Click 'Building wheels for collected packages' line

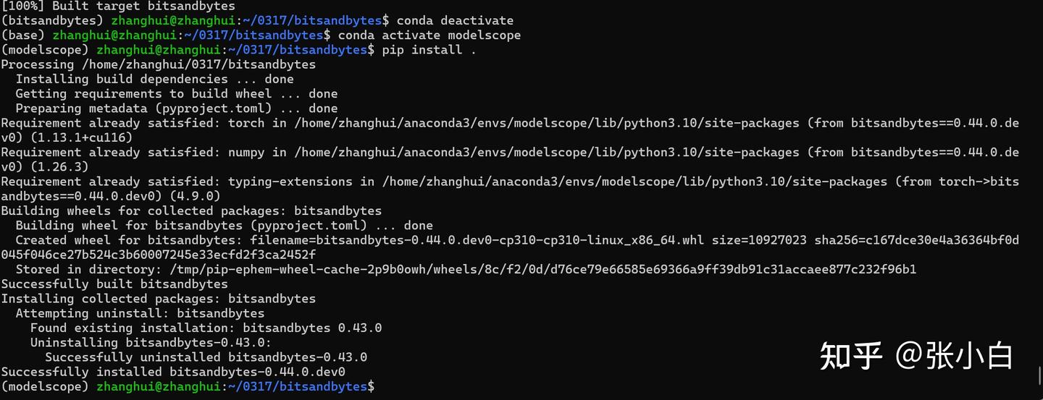(x=191, y=210)
